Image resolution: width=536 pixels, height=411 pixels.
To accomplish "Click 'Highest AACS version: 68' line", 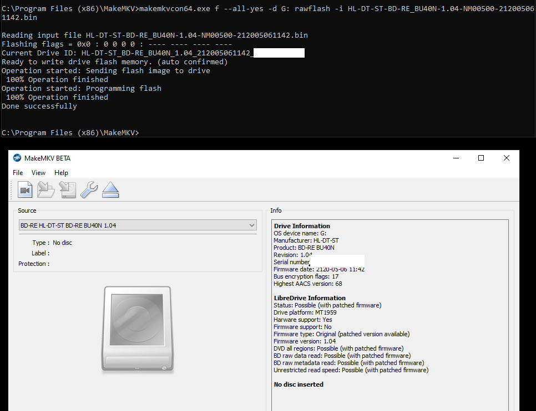I will pos(307,284).
